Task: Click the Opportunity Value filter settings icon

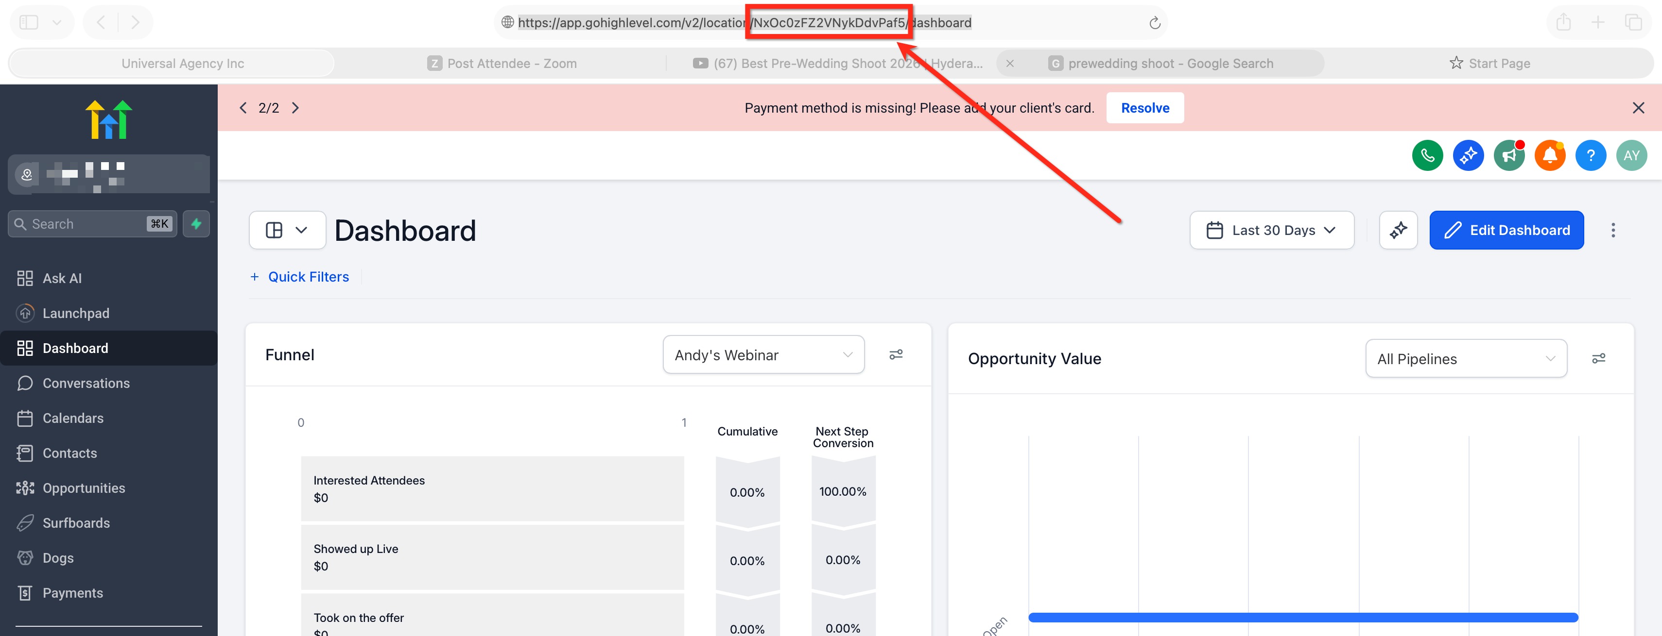Action: tap(1598, 358)
